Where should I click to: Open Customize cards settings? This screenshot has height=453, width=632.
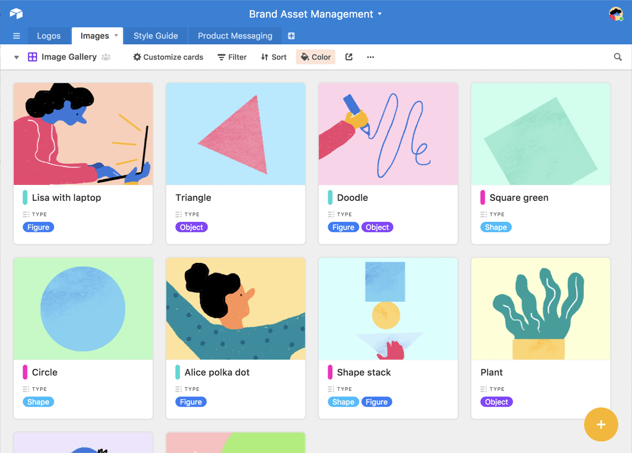tap(168, 57)
